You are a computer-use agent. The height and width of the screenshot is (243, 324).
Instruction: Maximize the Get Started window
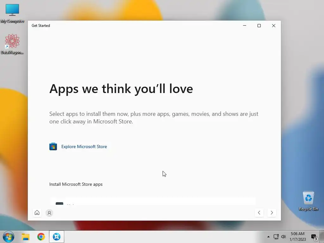(259, 26)
